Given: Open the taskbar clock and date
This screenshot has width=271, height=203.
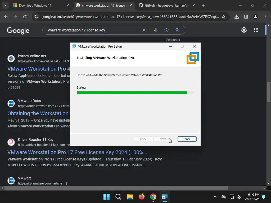Looking at the screenshot, I should (x=252, y=197).
